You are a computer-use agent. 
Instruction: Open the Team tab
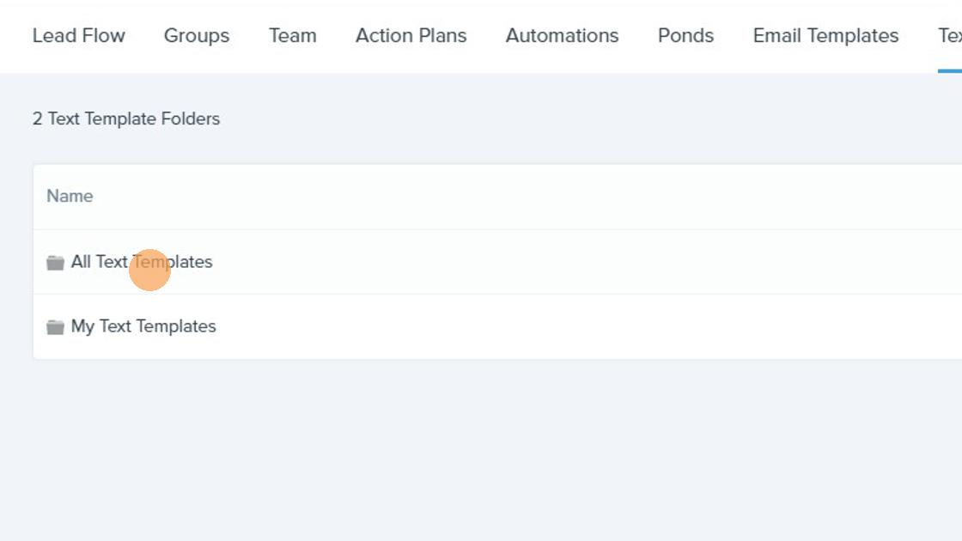[293, 35]
